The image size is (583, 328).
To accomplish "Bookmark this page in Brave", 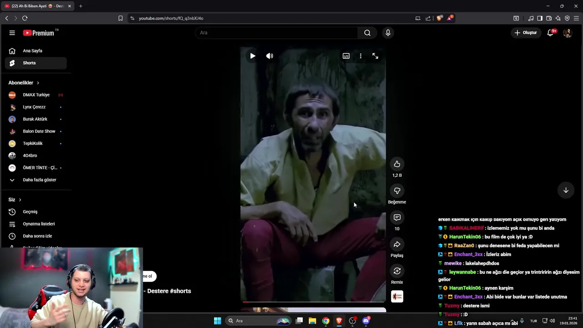I will (x=120, y=18).
